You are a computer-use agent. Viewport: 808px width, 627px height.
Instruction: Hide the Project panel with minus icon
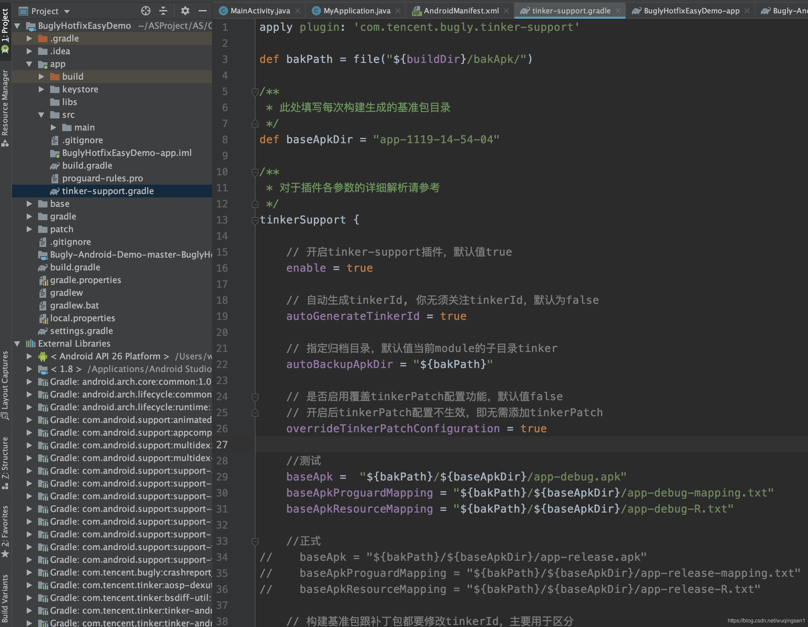coord(202,11)
